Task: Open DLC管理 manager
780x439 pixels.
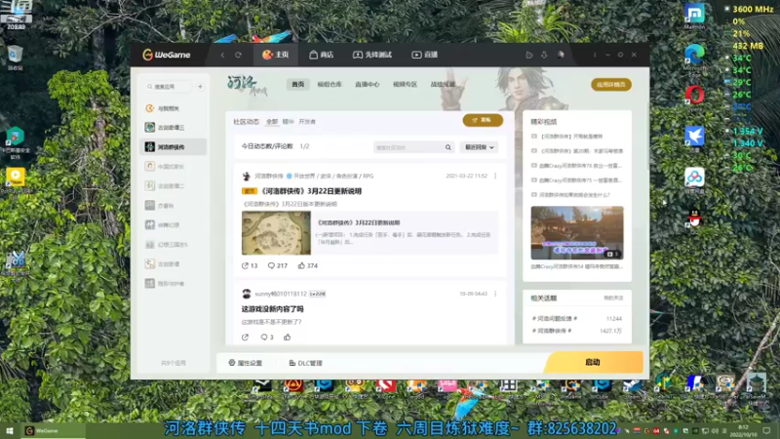Action: (x=305, y=363)
